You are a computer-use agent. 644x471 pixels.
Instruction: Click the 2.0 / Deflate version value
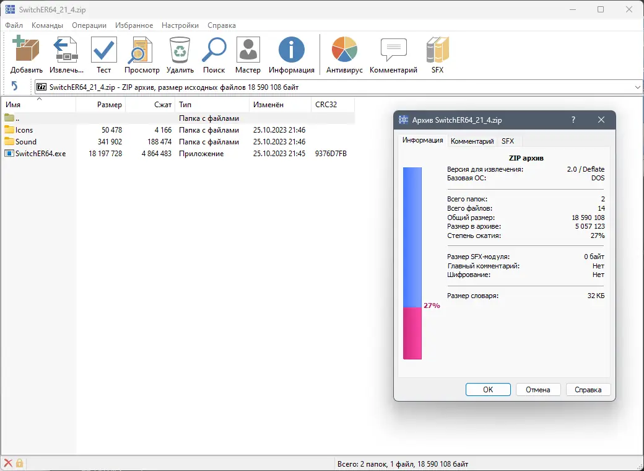tap(586, 169)
